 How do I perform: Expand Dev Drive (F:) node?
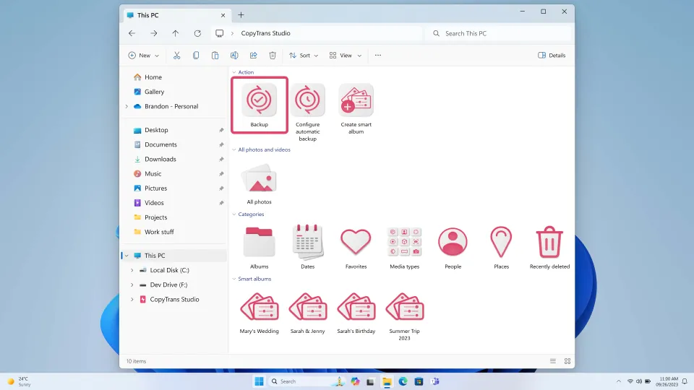pyautogui.click(x=132, y=285)
